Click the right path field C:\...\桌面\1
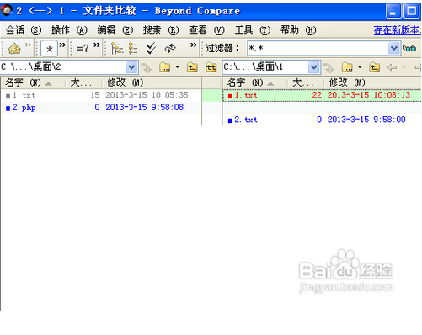 pos(265,67)
